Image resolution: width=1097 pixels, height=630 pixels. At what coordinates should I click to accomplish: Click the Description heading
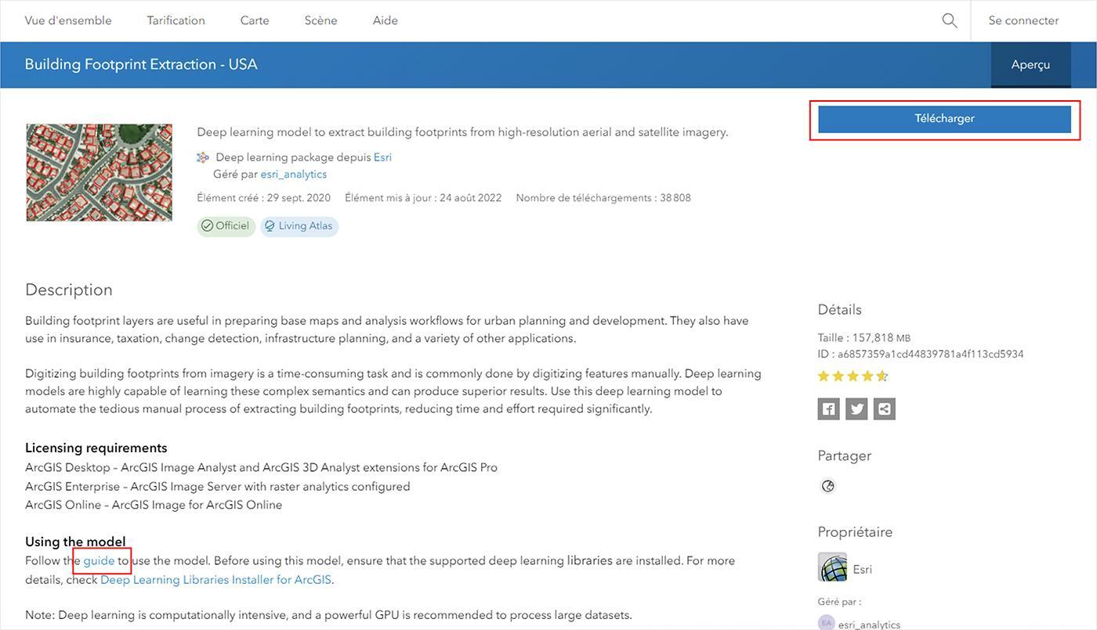point(69,290)
